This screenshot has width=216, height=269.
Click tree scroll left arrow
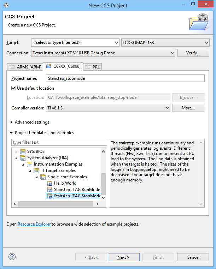[15, 204]
